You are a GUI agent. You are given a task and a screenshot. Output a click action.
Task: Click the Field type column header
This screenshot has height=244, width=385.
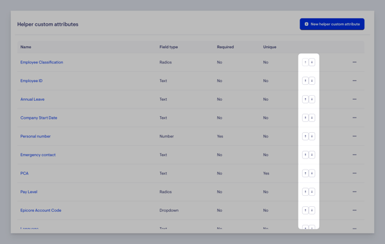(169, 47)
